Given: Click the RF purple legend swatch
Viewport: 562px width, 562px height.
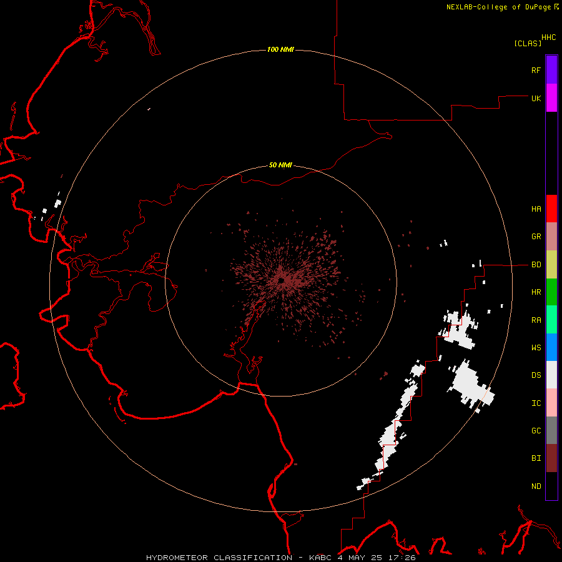Looking at the screenshot, I should (551, 70).
